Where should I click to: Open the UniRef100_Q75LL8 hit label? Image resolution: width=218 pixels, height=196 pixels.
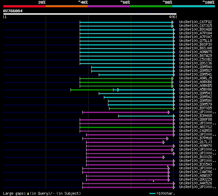coord(196,41)
